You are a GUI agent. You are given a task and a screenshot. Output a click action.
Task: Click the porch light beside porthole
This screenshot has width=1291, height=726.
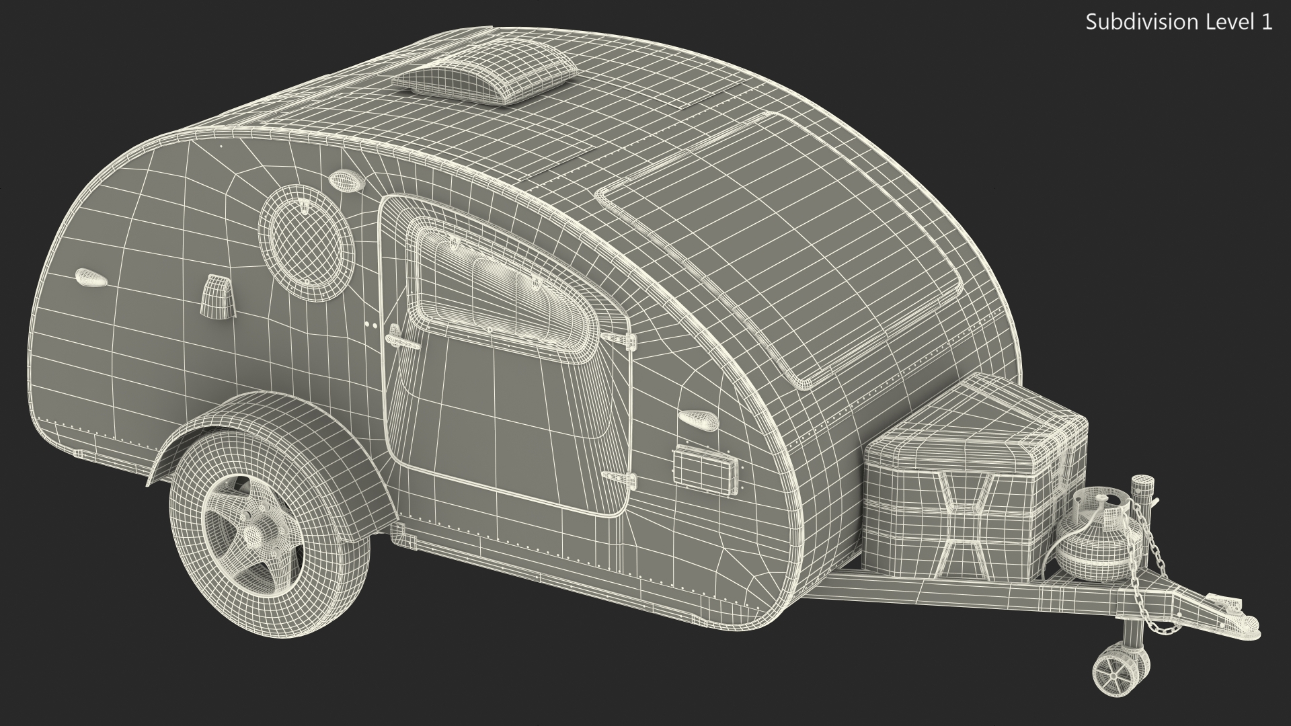tap(217, 296)
